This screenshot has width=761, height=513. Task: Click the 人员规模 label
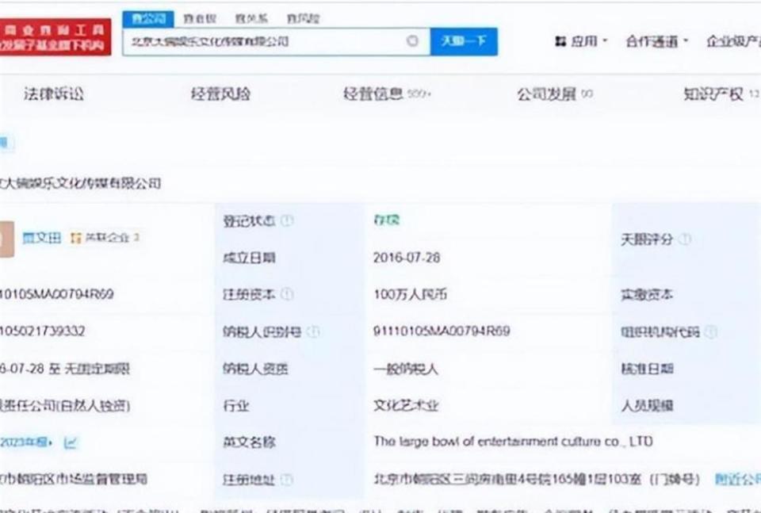tap(647, 405)
